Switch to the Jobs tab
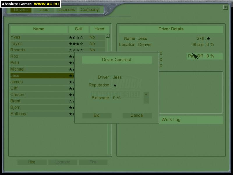This screenshot has height=175, width=233. click(44, 10)
